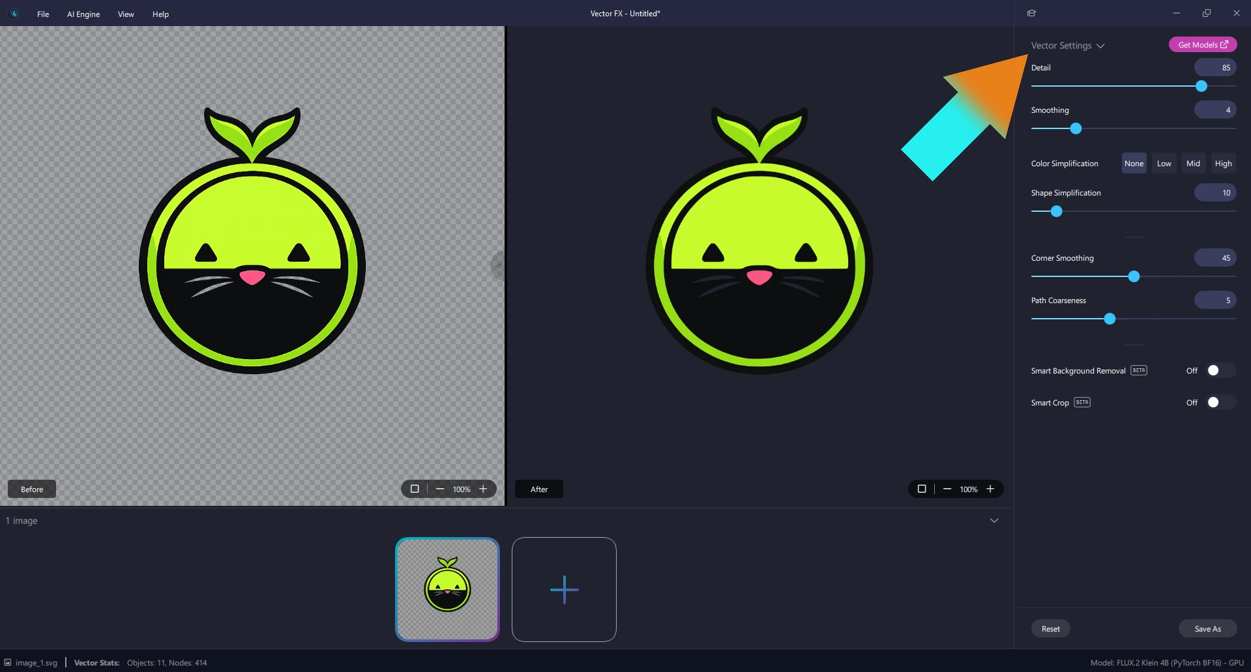Zoom in the After preview
Image resolution: width=1251 pixels, height=672 pixels.
pyautogui.click(x=990, y=489)
